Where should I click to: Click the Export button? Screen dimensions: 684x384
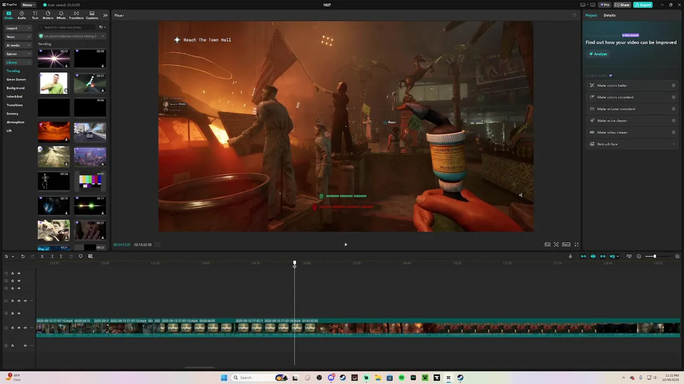tap(643, 5)
